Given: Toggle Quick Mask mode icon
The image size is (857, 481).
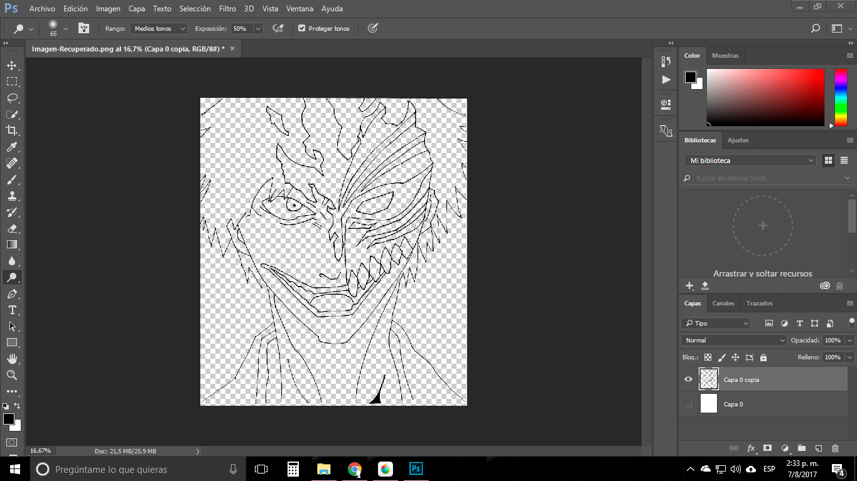Looking at the screenshot, I should (x=12, y=442).
